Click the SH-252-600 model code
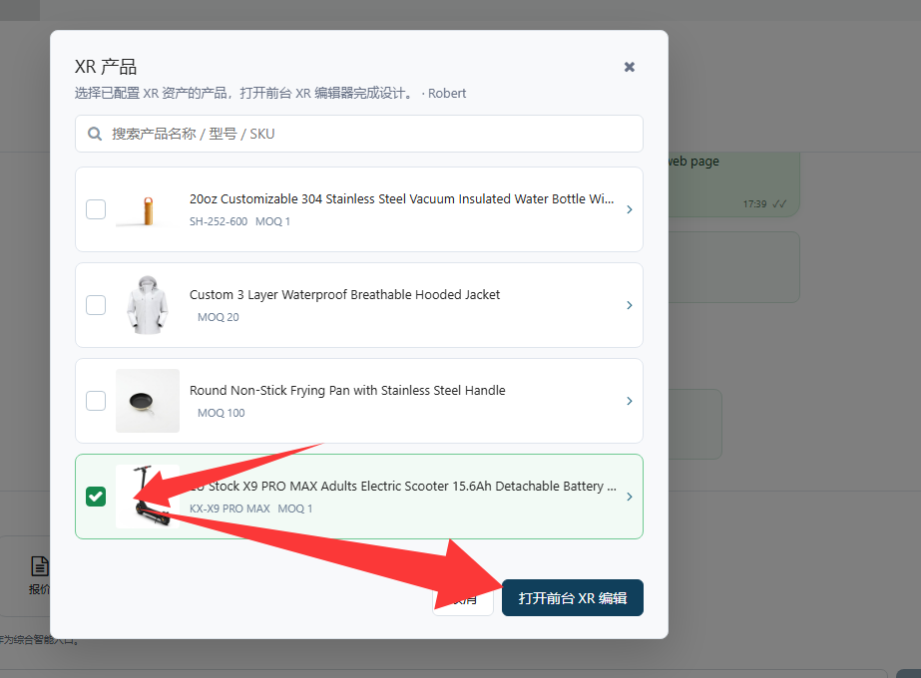The height and width of the screenshot is (678, 921). (x=219, y=221)
